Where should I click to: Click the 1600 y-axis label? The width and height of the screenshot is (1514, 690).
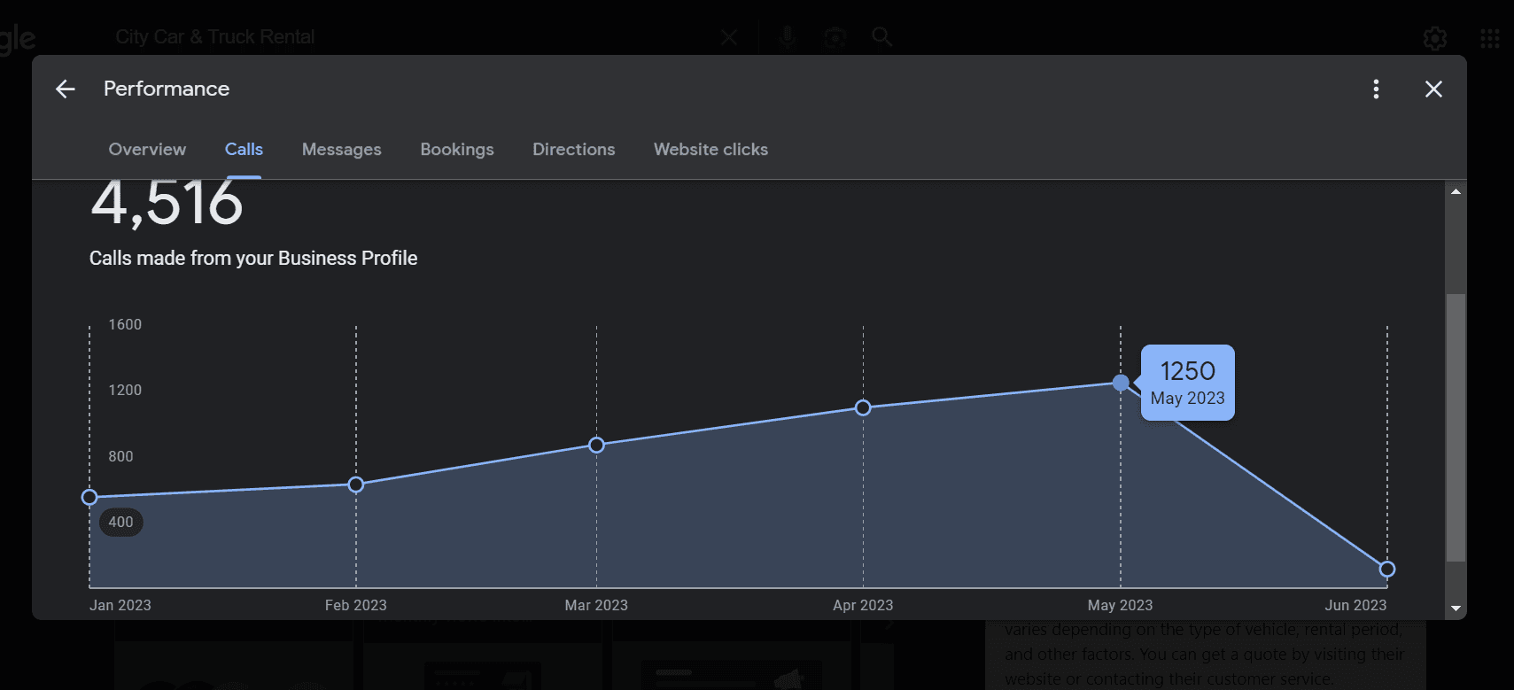tap(125, 324)
